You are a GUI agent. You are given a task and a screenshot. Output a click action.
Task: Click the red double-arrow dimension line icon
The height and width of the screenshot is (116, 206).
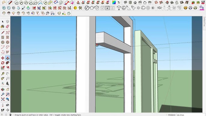(x=67, y=2)
